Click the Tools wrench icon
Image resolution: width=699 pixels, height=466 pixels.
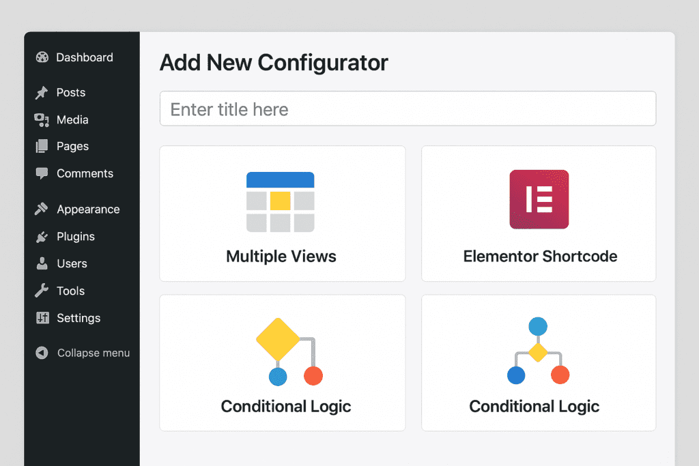[42, 291]
